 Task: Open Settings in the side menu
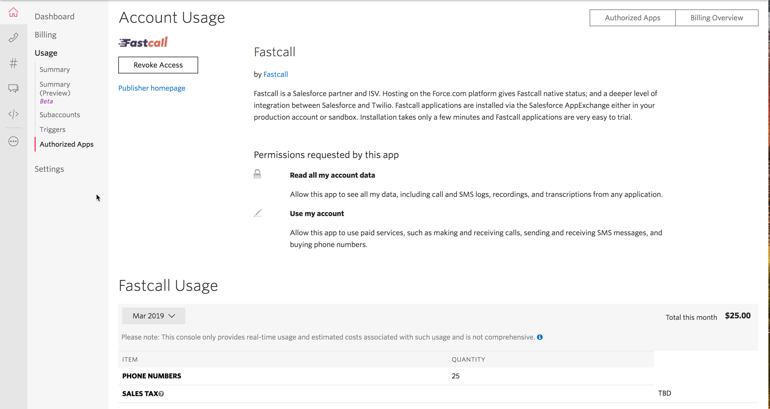(49, 169)
